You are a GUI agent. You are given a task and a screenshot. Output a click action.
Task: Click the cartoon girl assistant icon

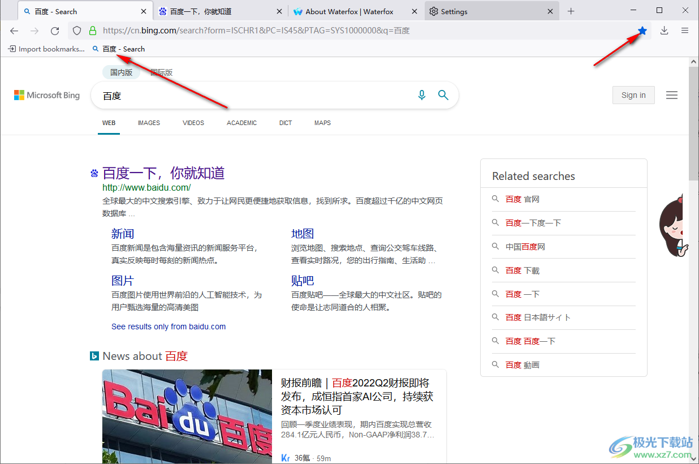(674, 225)
